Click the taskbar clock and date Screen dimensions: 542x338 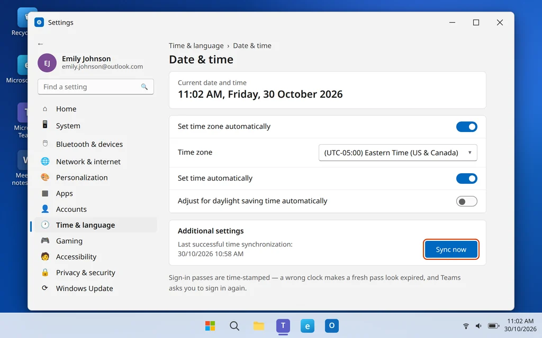click(520, 325)
